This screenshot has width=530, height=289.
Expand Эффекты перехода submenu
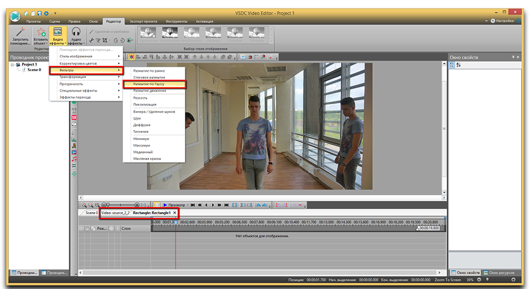point(86,97)
